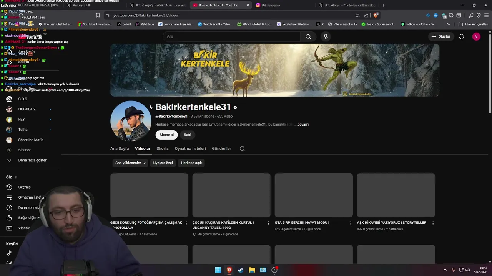Open the Windows Start menu
The width and height of the screenshot is (492, 276).
[x=218, y=270]
